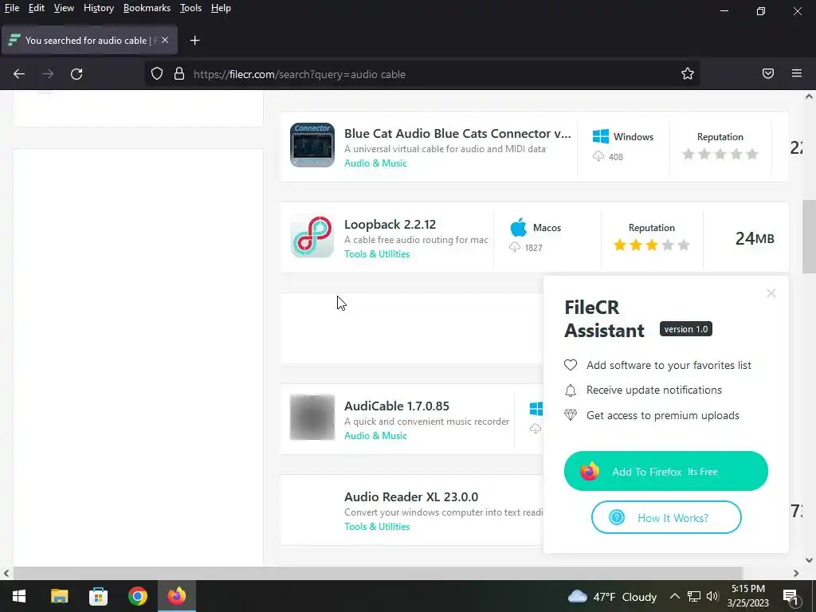The image size is (816, 612).
Task: Open Blue Cat Audio Blue Cats Connector title
Action: click(x=457, y=133)
